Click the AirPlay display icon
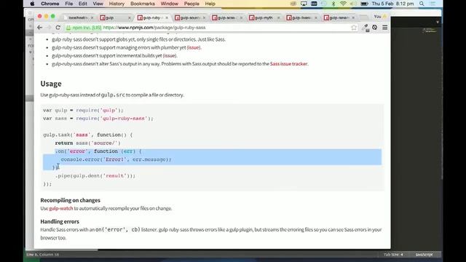Screen dimensions: 466x262 [x=304, y=4]
